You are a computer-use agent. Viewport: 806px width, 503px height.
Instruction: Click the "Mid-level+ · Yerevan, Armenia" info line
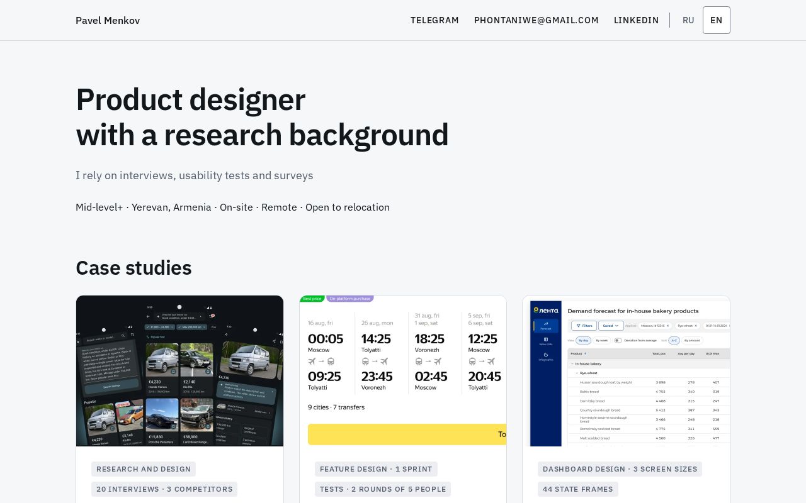coord(232,207)
